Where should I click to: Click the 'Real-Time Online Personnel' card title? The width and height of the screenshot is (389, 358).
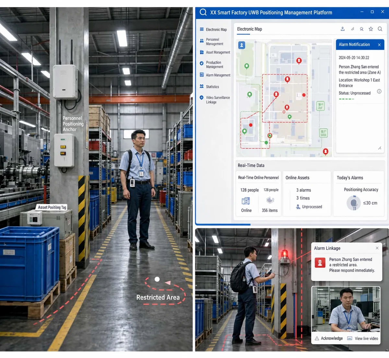tap(258, 178)
